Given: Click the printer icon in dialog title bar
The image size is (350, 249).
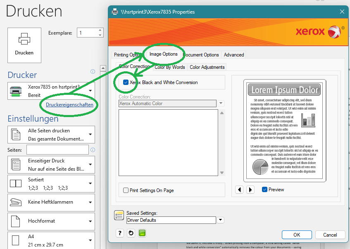Looking at the screenshot, I should tap(115, 12).
